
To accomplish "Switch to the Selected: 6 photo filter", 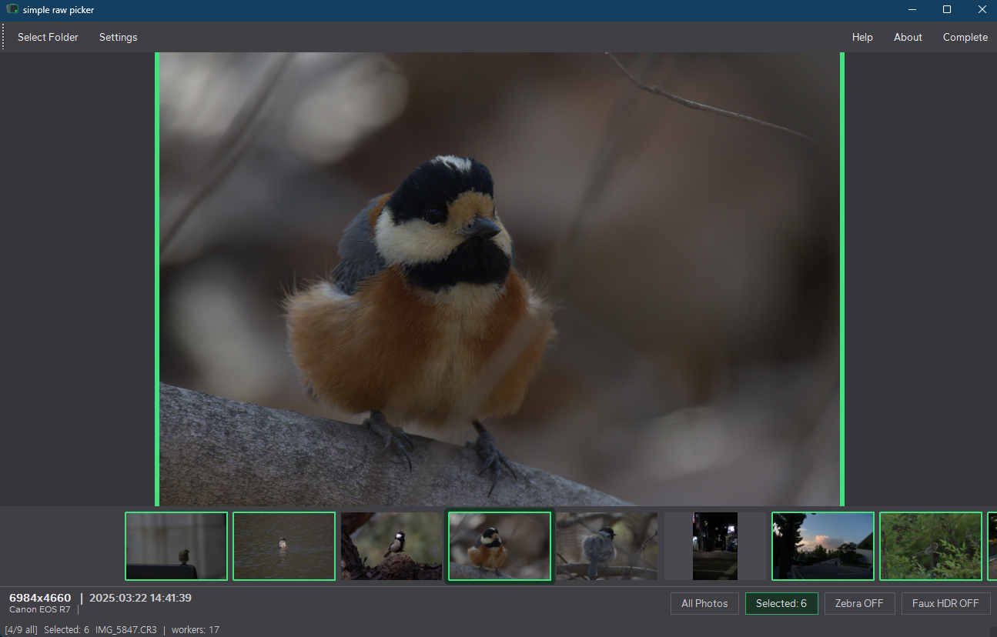I will [x=781, y=603].
